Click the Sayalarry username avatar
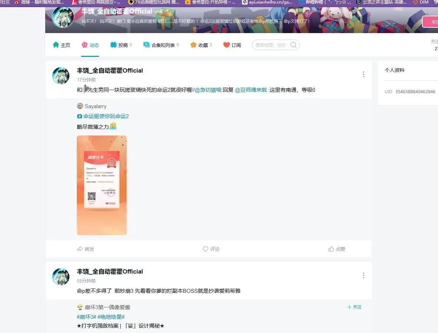This screenshot has height=333, width=438. tap(80, 106)
